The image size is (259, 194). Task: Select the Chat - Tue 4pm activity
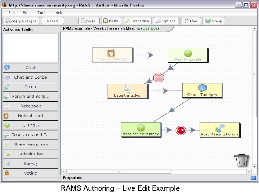pos(203,91)
